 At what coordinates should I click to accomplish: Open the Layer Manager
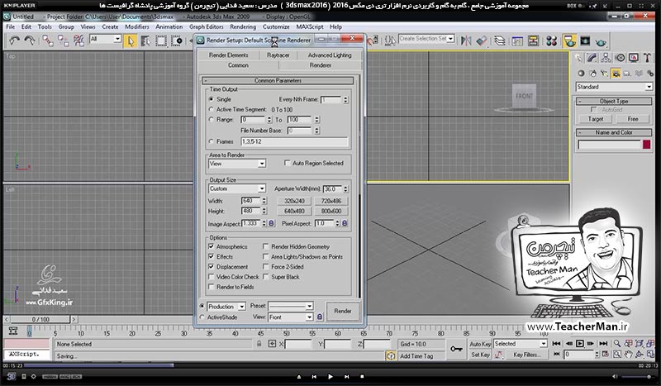[500, 41]
